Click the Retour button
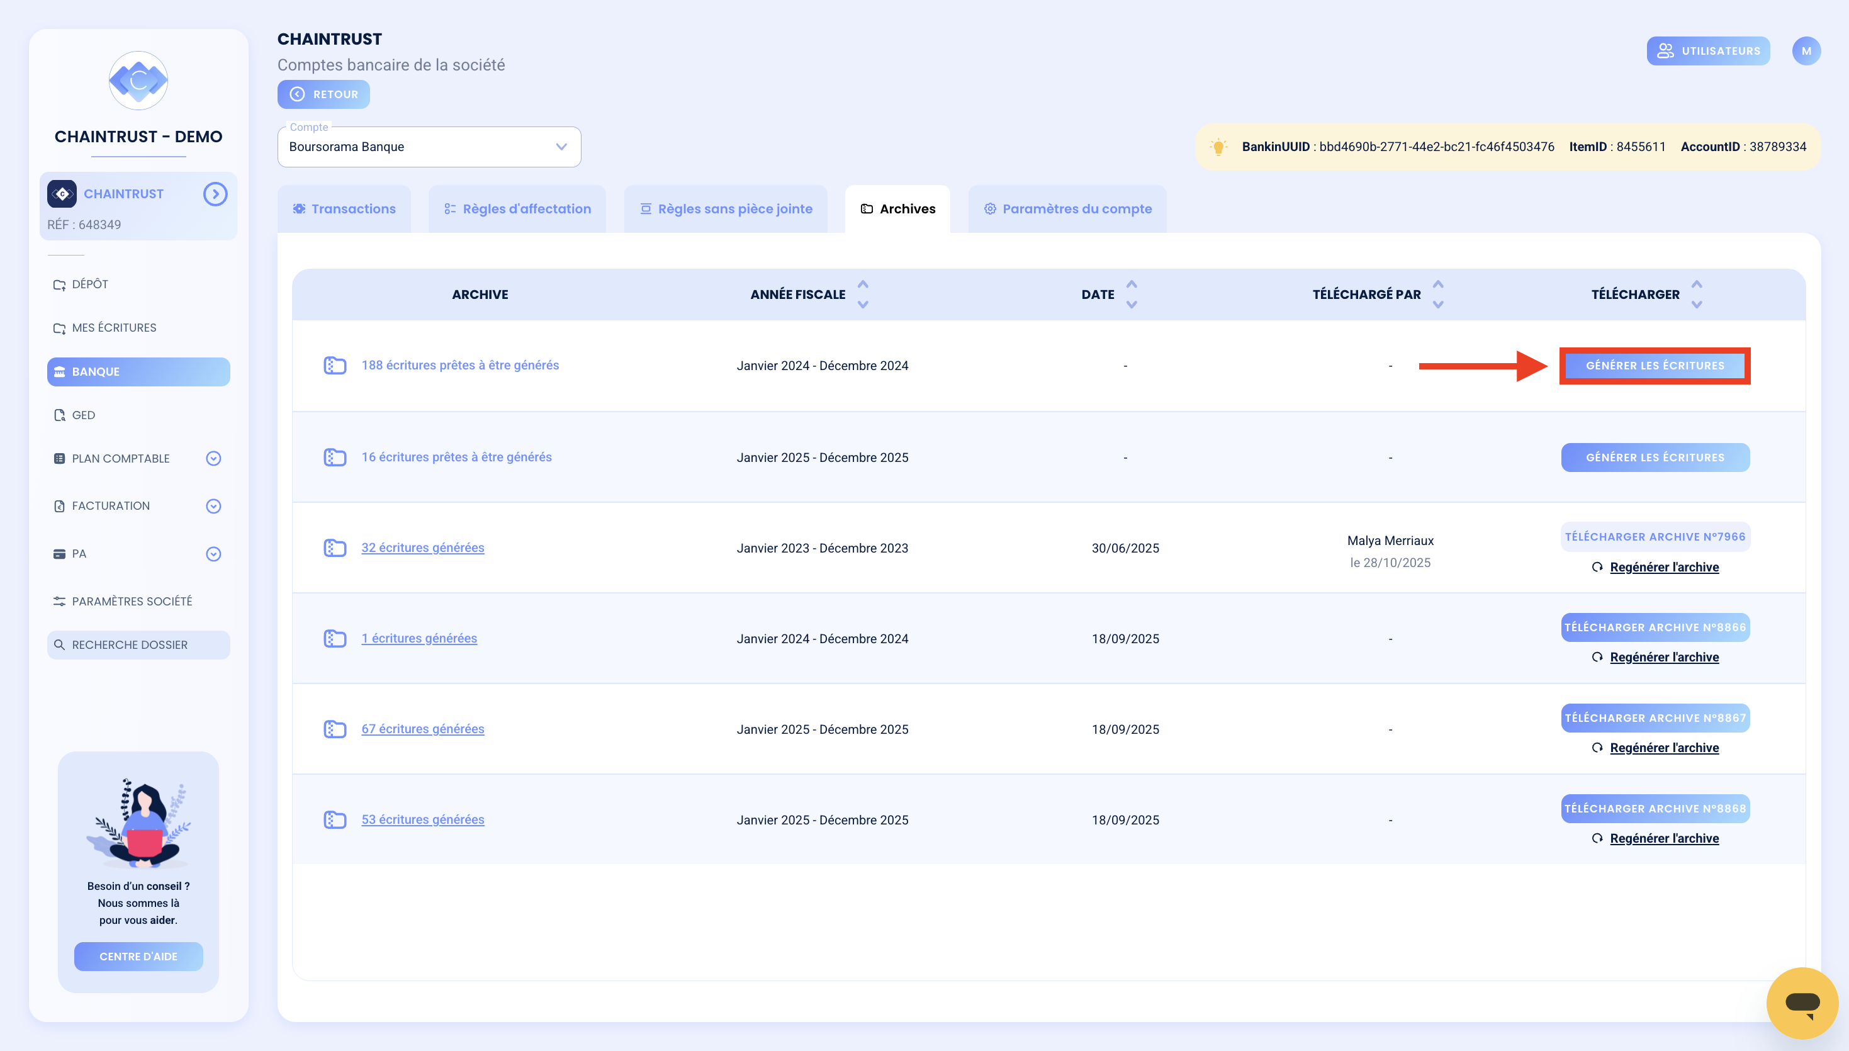Viewport: 1849px width, 1051px height. (x=323, y=94)
